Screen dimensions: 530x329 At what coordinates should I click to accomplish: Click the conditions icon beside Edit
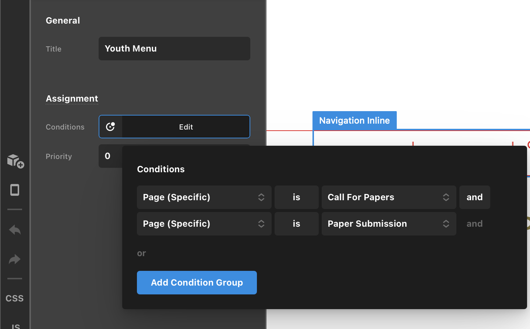pos(111,127)
